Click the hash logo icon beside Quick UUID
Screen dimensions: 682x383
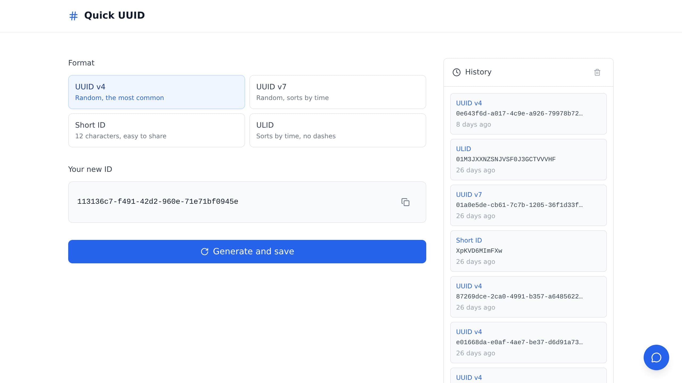tap(73, 16)
